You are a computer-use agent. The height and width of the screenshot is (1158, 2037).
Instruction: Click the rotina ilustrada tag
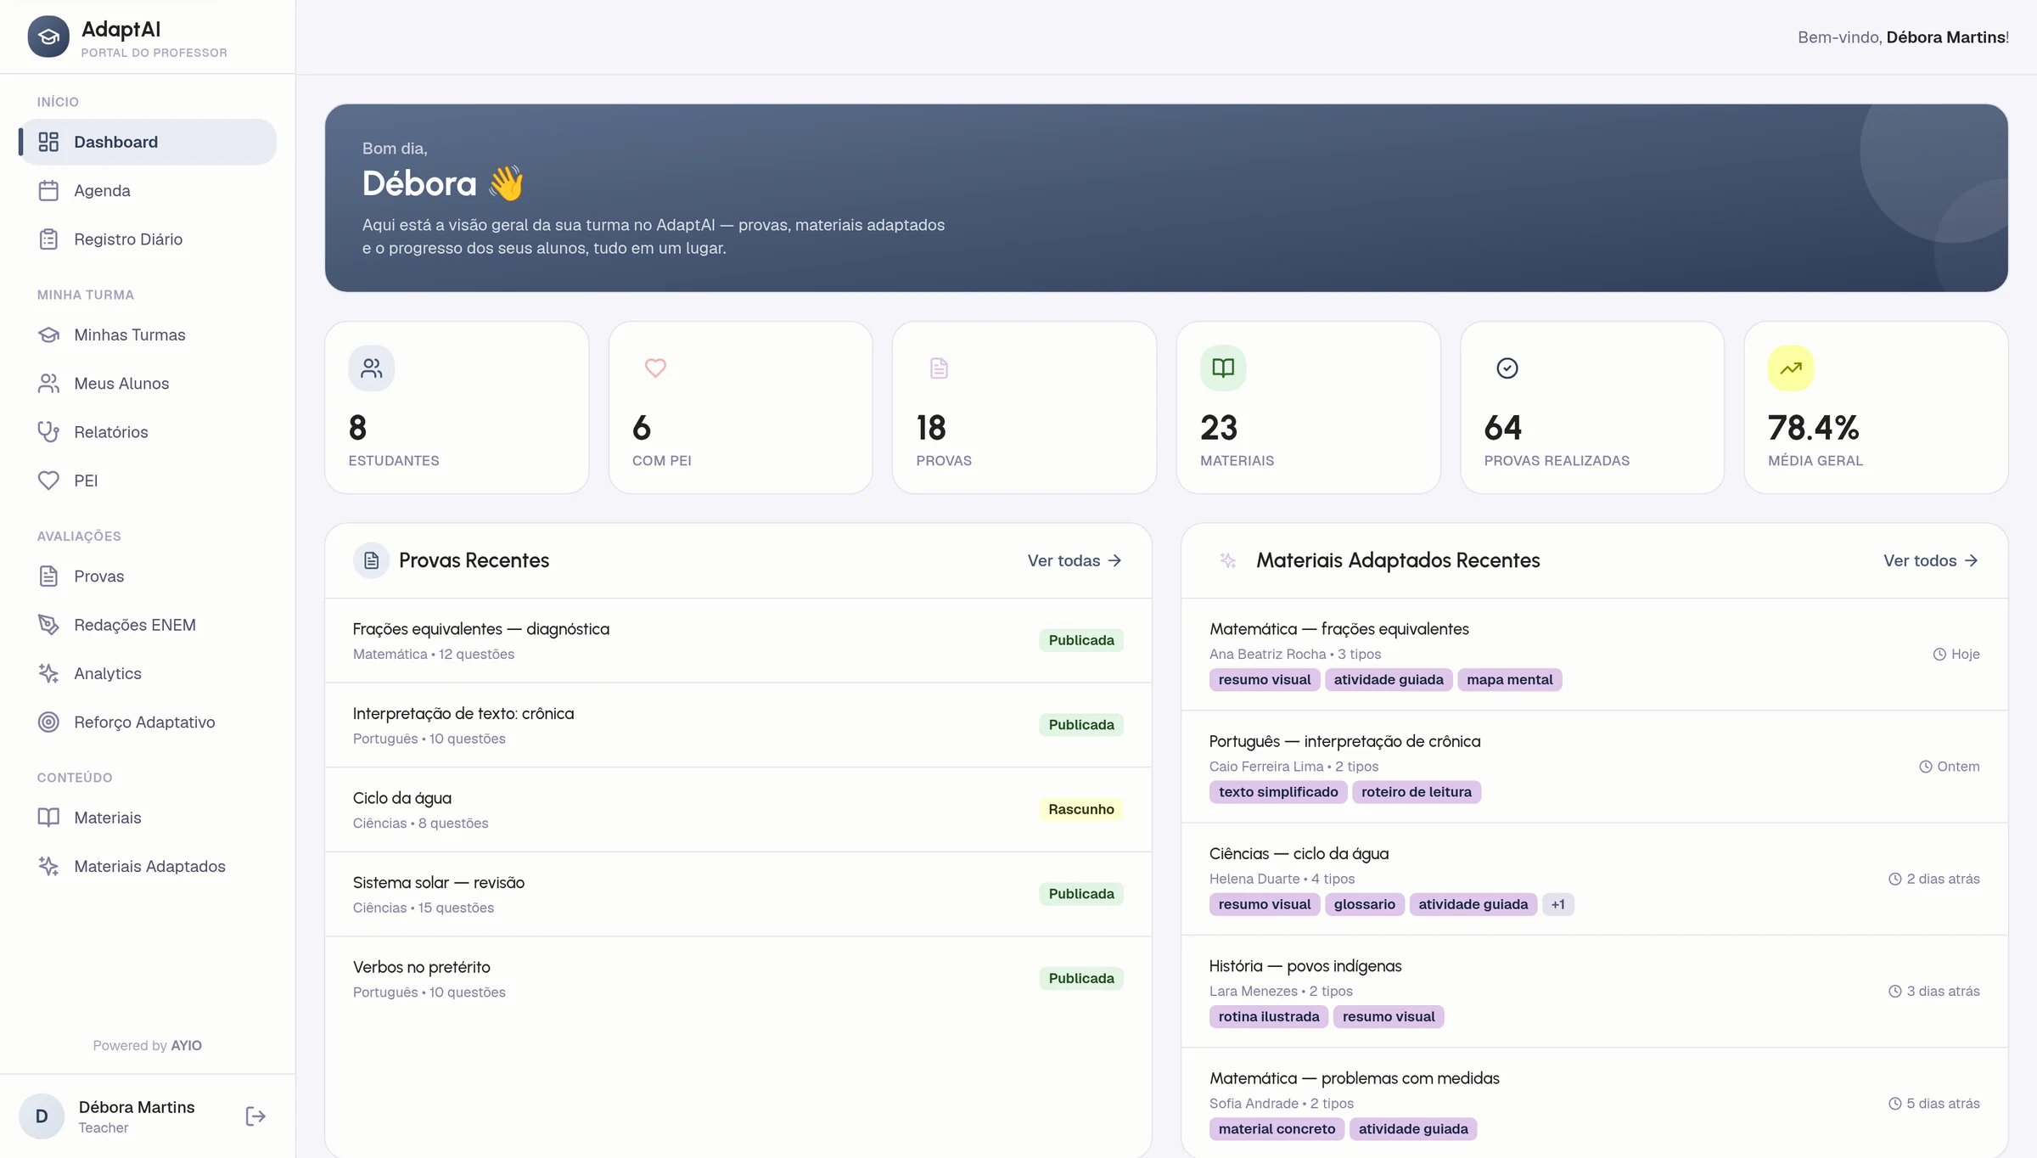[x=1268, y=1017]
